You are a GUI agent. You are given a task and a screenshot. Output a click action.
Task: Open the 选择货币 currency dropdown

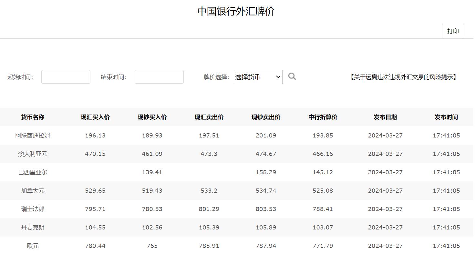pos(258,77)
